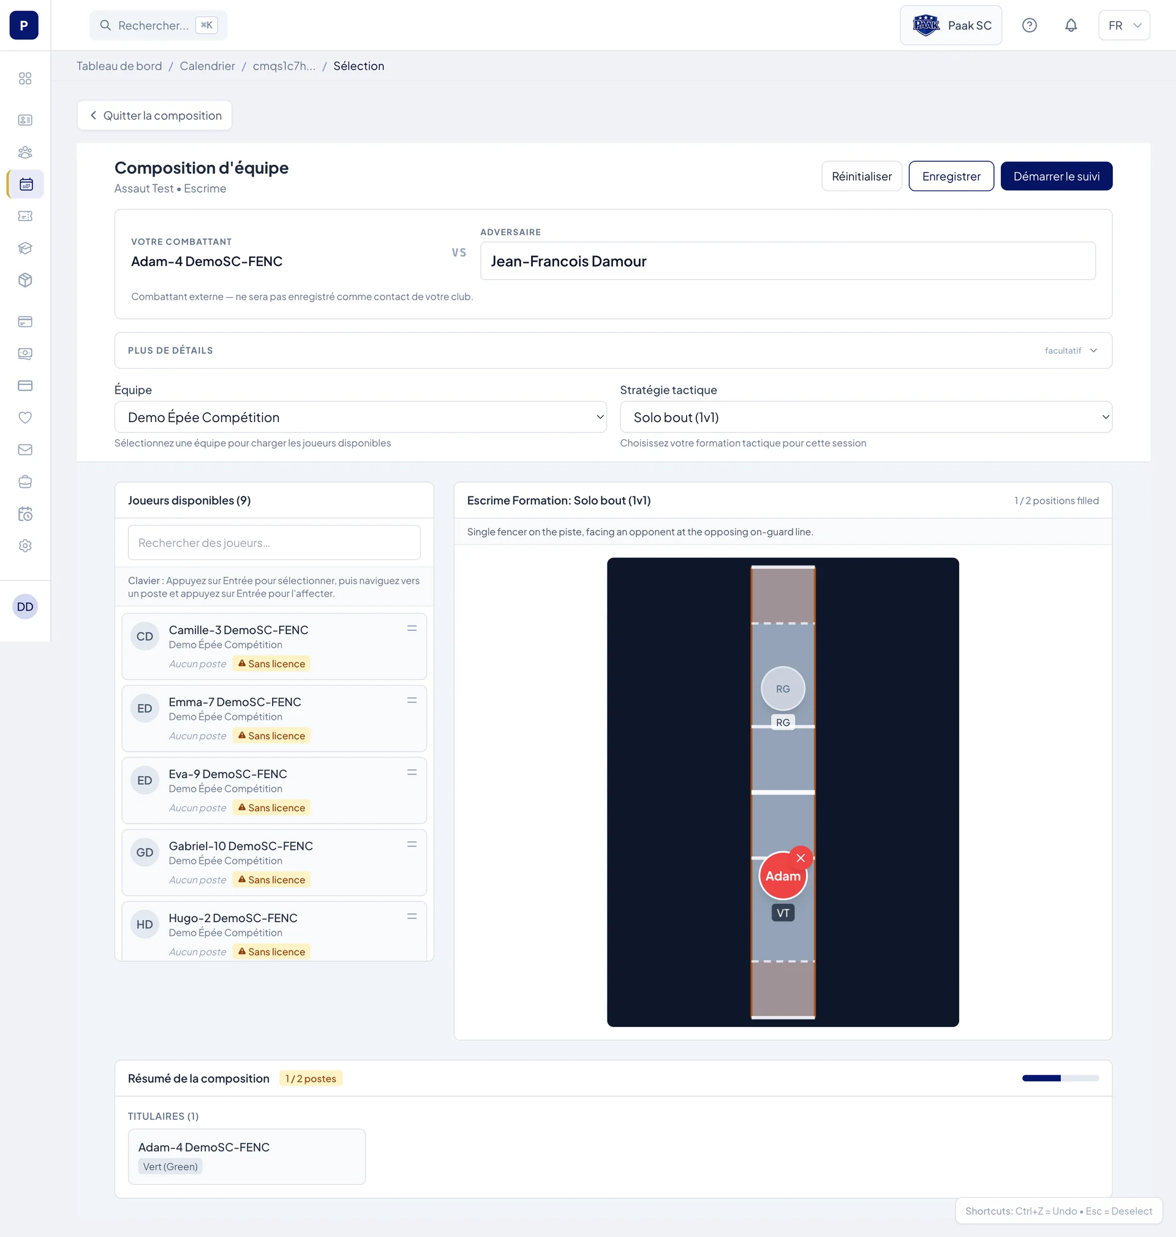Screen dimensions: 1176x1237
Task: Select the Eva-9 DemoSC-FENC player card
Action: [x=274, y=790]
